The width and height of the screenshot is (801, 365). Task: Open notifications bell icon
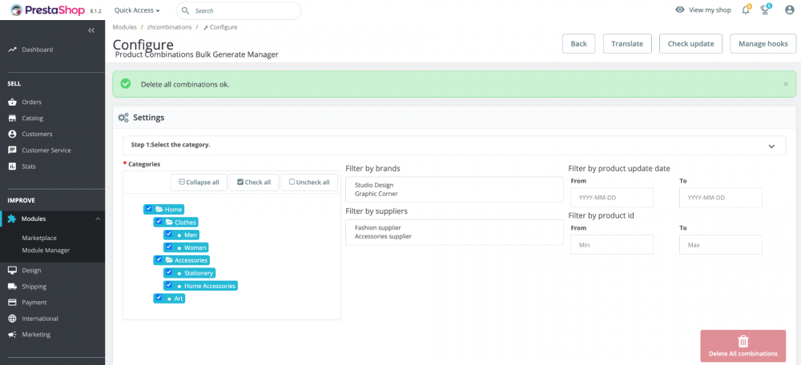click(x=746, y=10)
